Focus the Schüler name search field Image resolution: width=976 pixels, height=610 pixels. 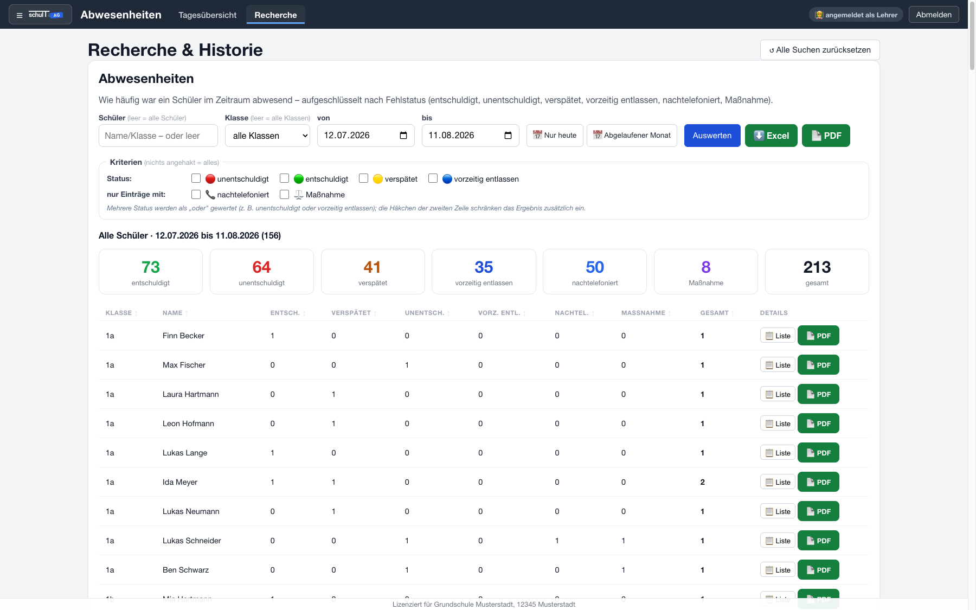[x=158, y=136]
